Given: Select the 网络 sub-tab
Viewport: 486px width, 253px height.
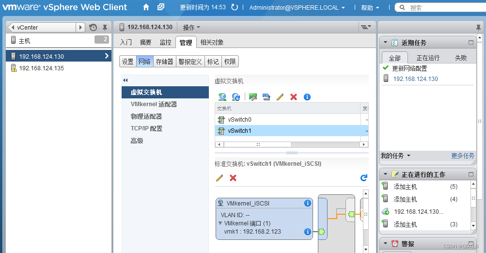Looking at the screenshot, I should point(144,62).
